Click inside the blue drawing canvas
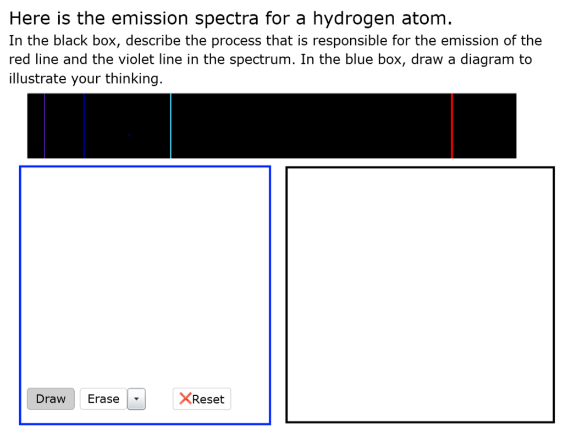Viewport: 563px width, 432px height. pyautogui.click(x=145, y=270)
